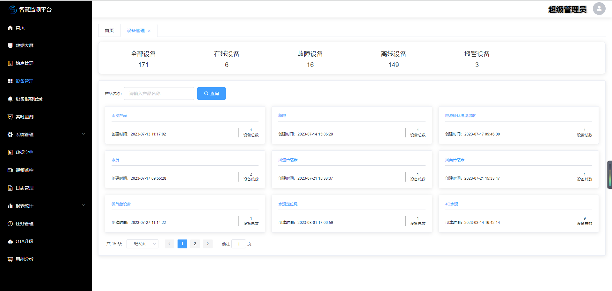Open the 4G水浸 product link
The image size is (612, 291).
tap(452, 204)
